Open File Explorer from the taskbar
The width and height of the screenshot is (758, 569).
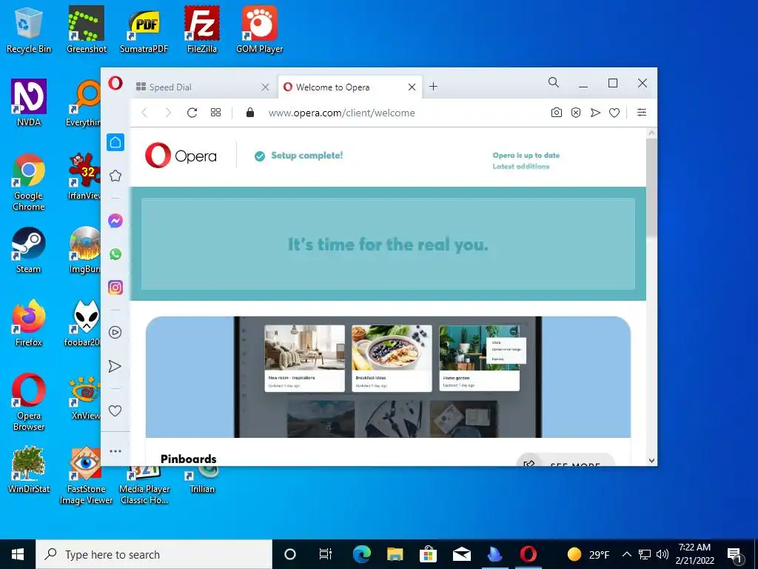tap(395, 554)
